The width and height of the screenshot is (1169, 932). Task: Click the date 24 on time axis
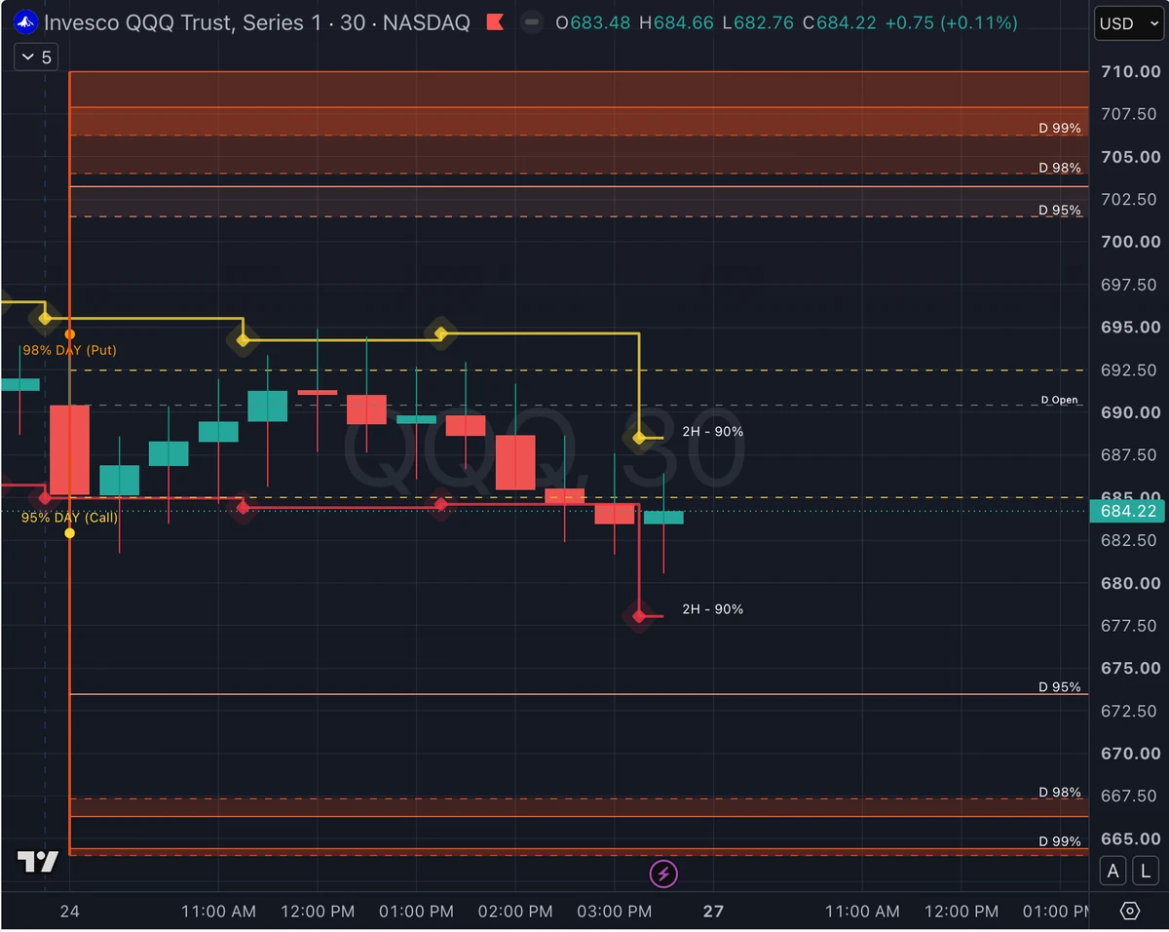coord(69,911)
